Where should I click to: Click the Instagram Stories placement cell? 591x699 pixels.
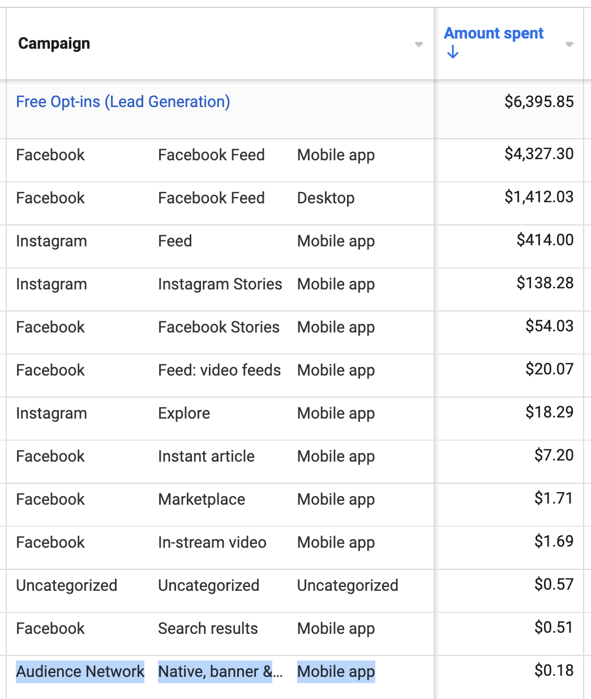220,284
